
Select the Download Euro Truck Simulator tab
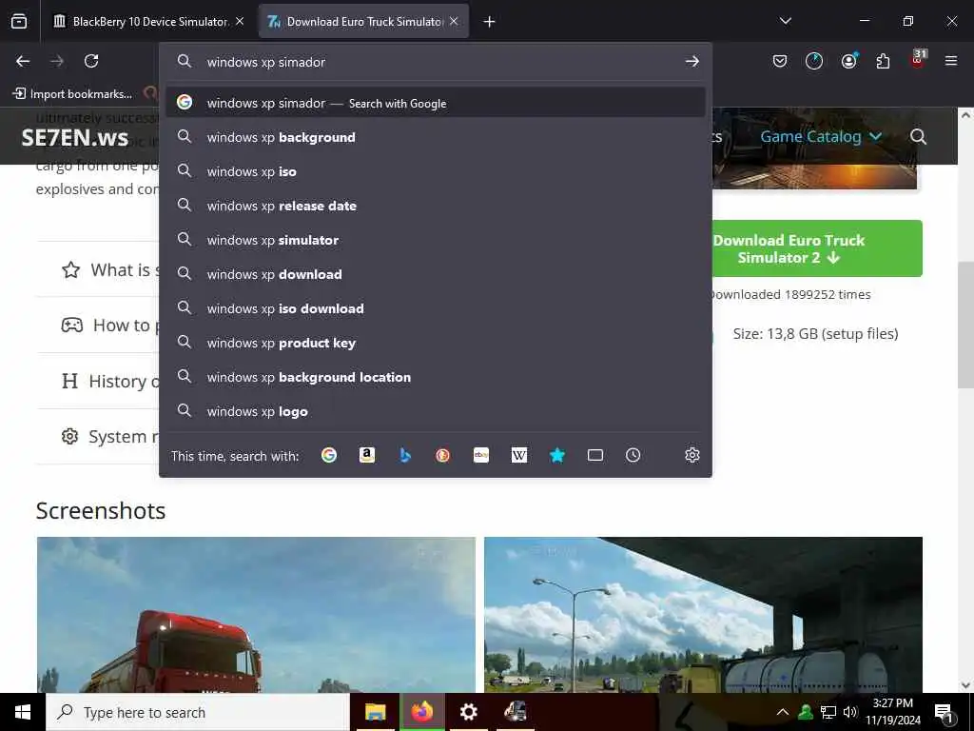point(363,22)
